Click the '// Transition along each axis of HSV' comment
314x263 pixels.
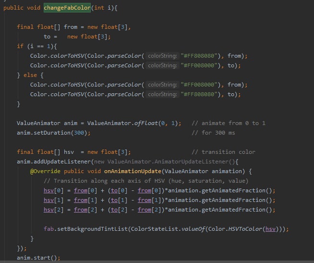tap(146, 181)
